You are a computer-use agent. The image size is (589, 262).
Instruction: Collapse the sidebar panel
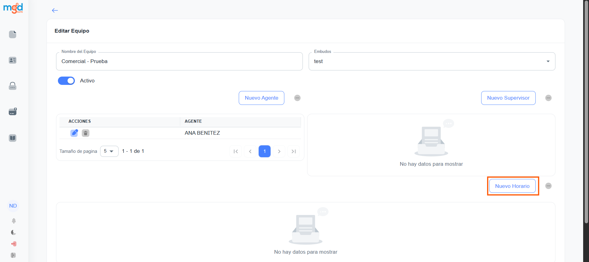tap(13, 255)
